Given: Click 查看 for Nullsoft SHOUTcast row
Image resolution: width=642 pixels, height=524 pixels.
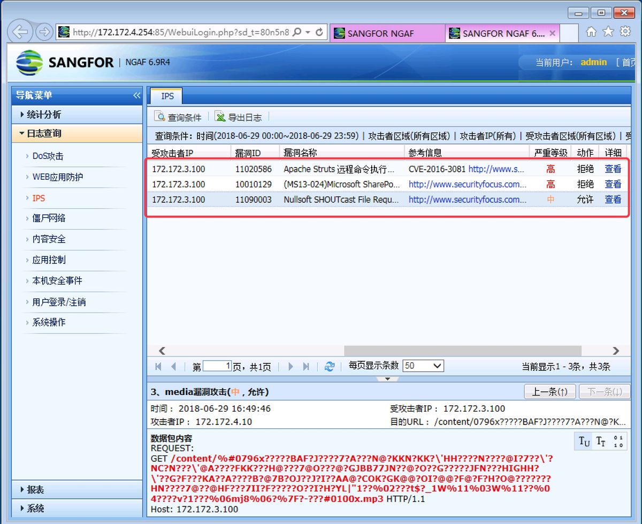Looking at the screenshot, I should click(x=613, y=200).
